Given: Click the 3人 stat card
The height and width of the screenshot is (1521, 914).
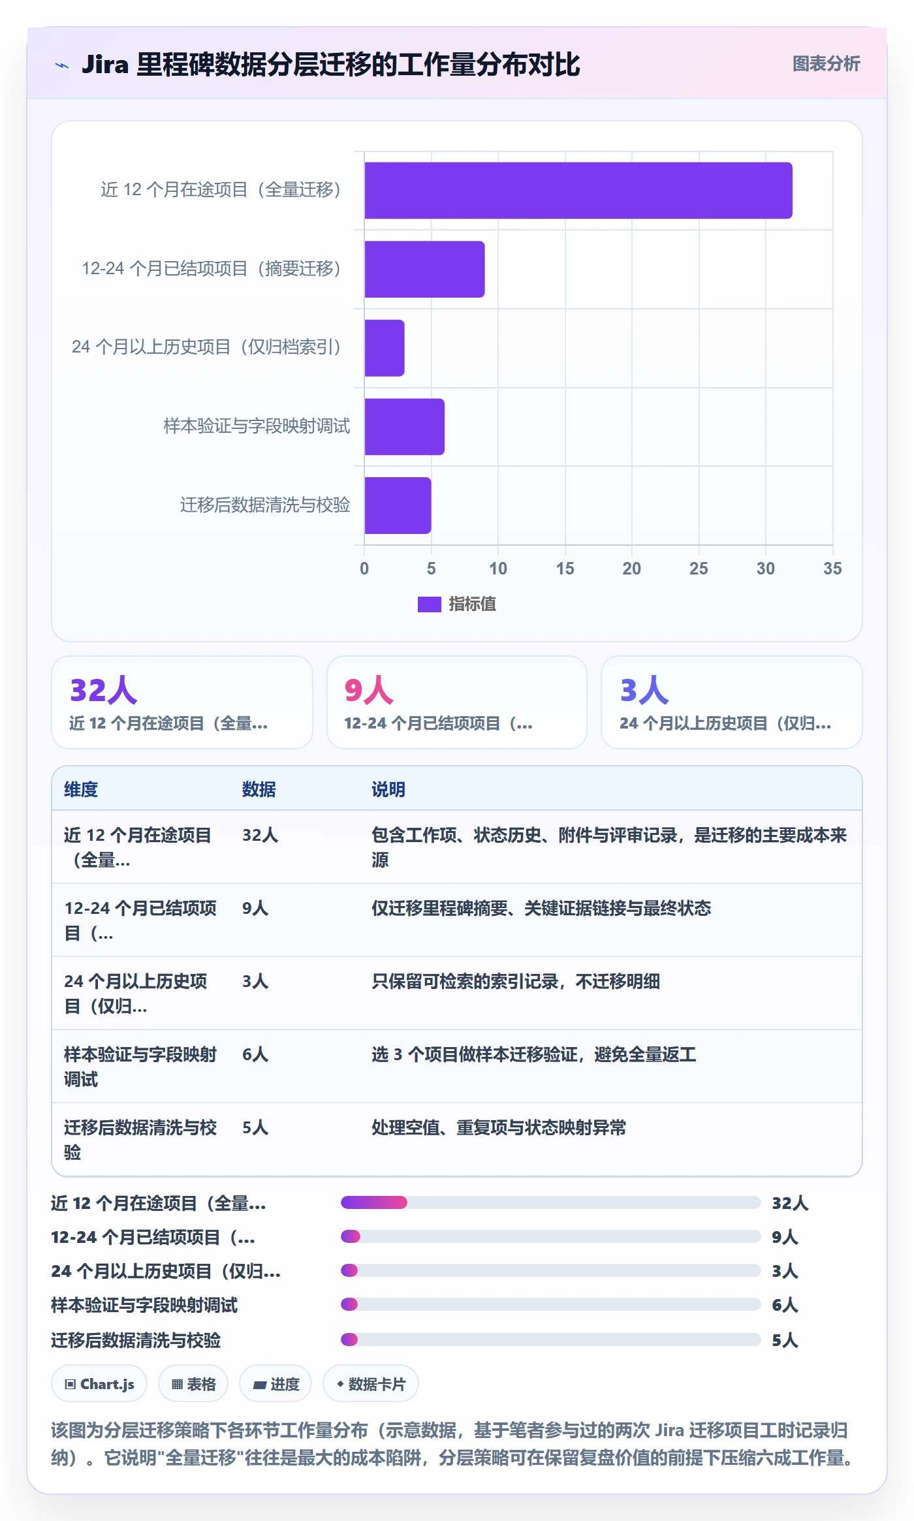Looking at the screenshot, I should click(732, 702).
